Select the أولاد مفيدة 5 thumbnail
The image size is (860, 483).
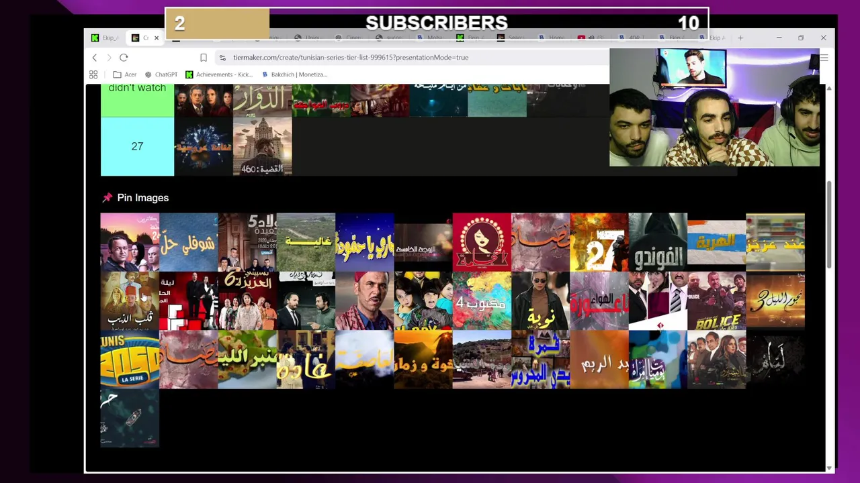click(247, 242)
